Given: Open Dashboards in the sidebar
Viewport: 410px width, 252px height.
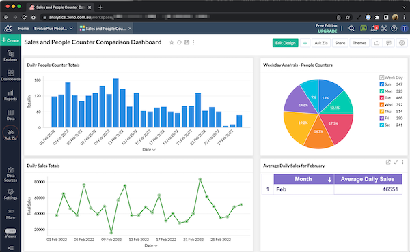Looking at the screenshot, I should [10, 76].
